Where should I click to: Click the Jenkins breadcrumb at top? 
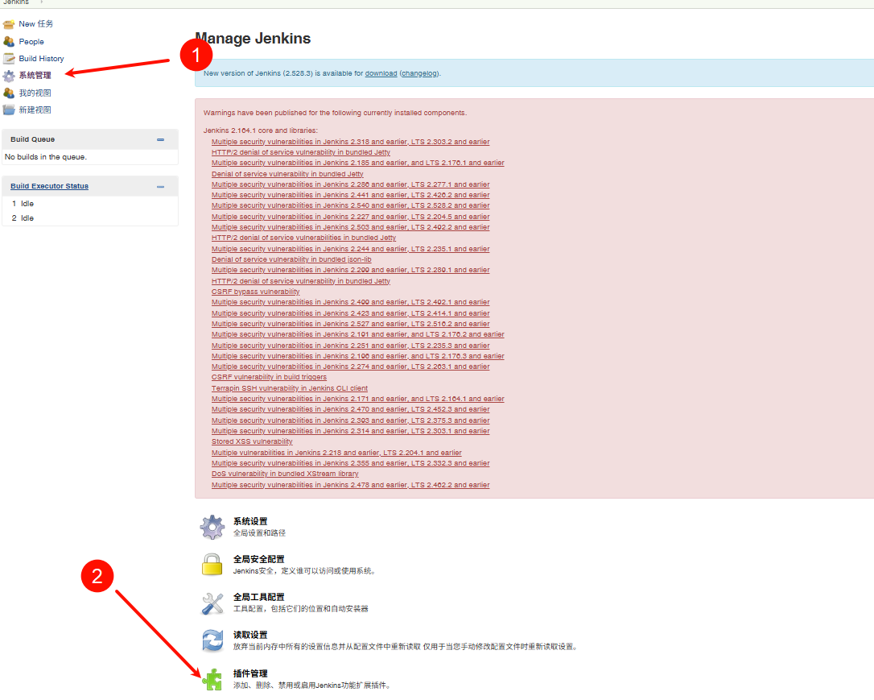pyautogui.click(x=15, y=2)
